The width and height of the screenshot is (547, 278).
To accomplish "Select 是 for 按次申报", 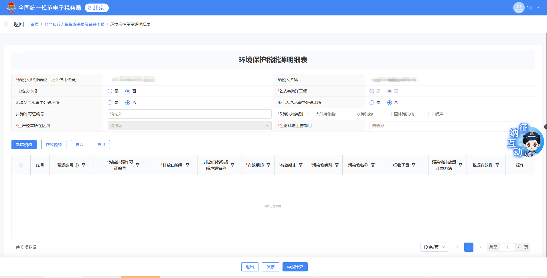I will point(110,91).
